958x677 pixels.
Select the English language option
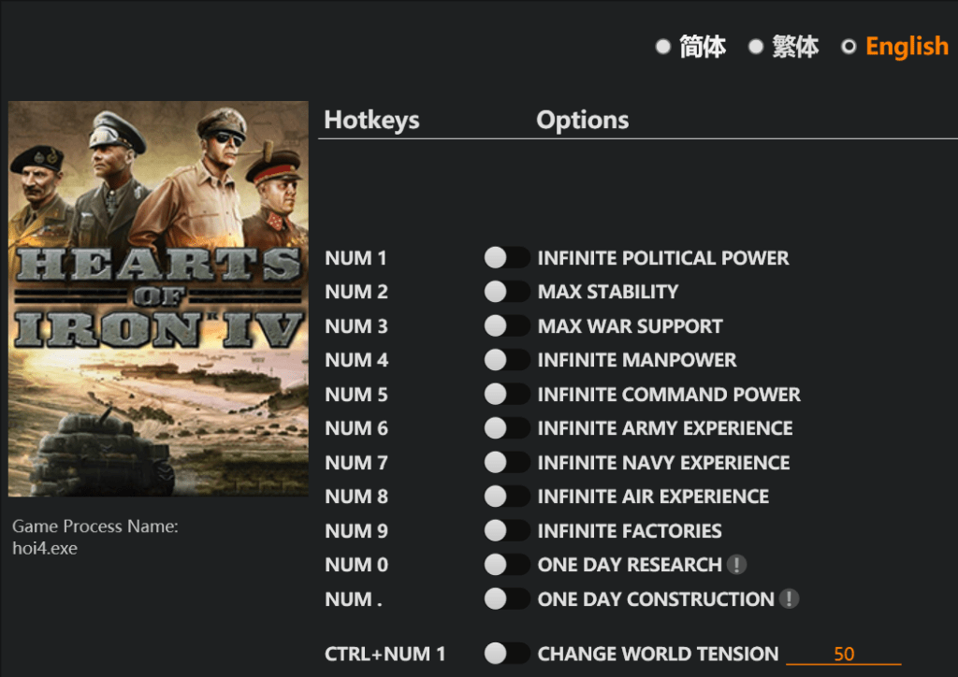point(907,46)
